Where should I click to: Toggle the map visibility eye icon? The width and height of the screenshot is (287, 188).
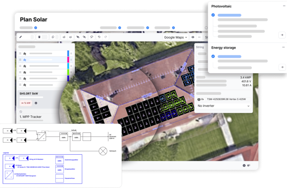(193, 37)
